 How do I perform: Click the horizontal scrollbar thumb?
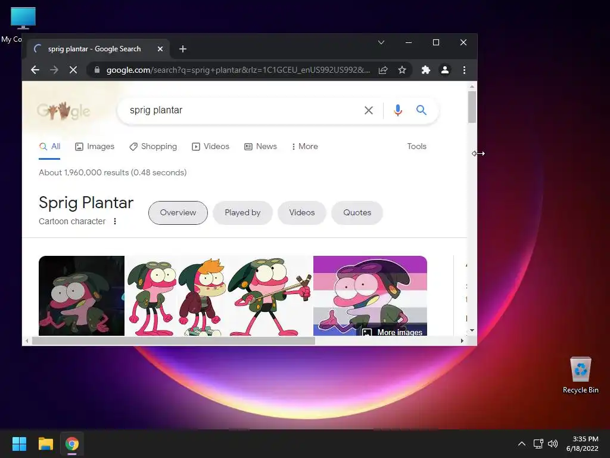(173, 341)
